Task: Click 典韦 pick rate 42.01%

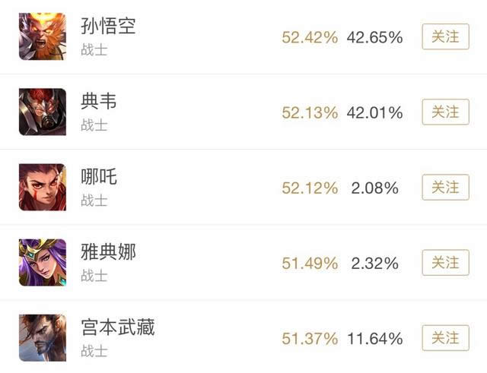Action: point(374,112)
